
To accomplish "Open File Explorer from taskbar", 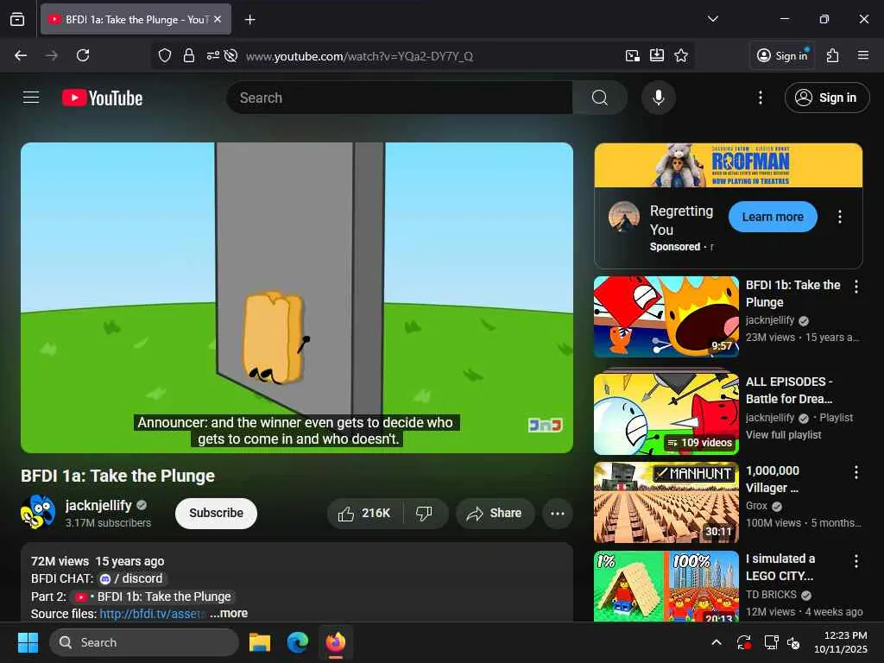I will (x=260, y=642).
